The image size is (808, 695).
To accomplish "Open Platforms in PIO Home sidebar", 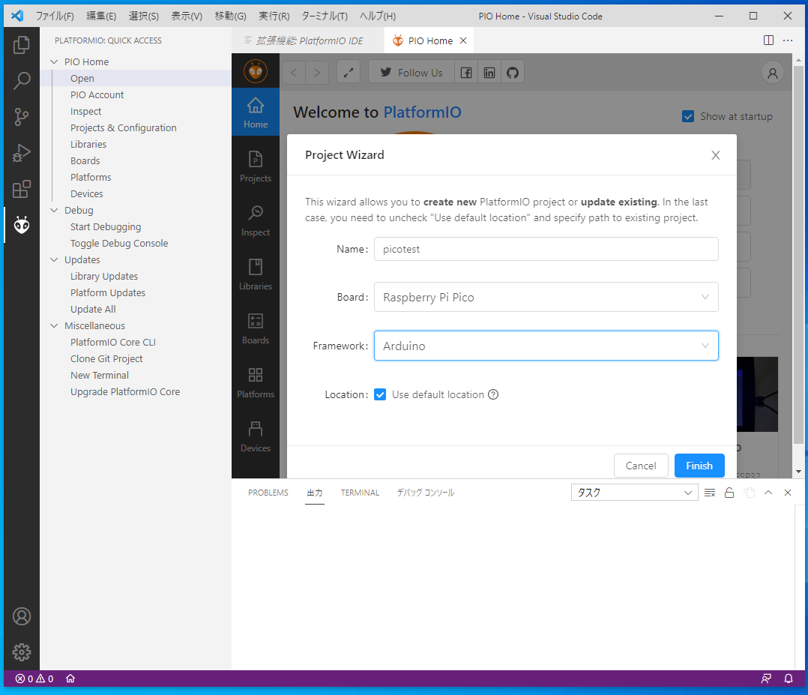I will pos(256,382).
